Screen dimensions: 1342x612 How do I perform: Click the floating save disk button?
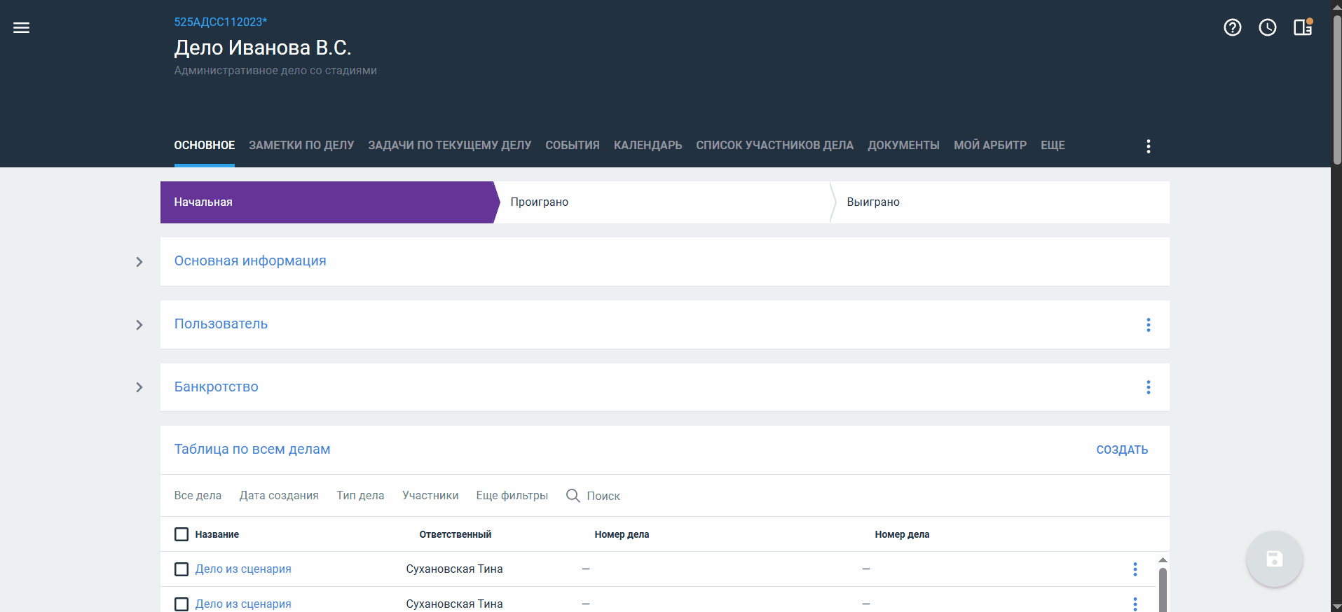[1274, 559]
